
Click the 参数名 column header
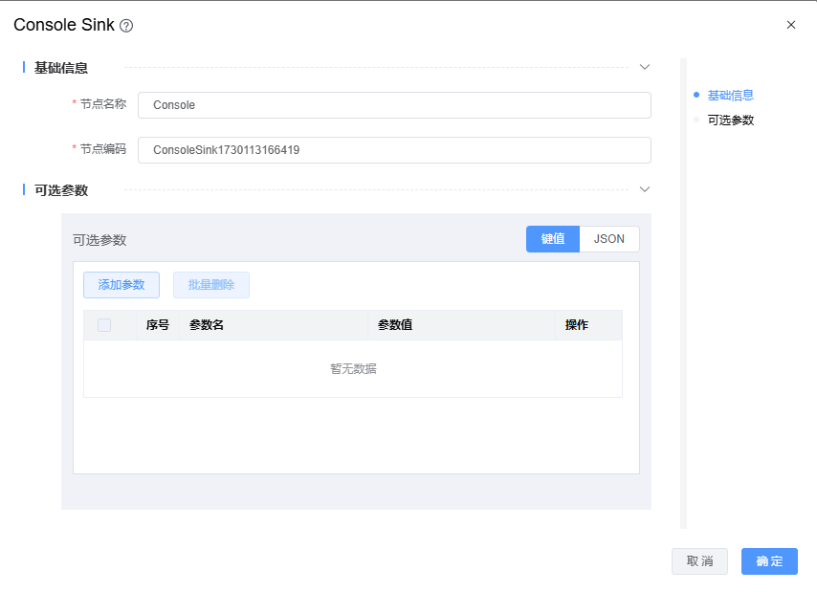207,325
